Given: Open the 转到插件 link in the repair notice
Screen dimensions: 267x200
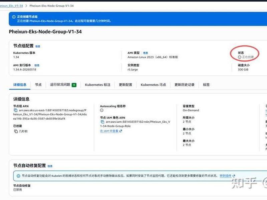Looking at the screenshot, I should [226, 176].
